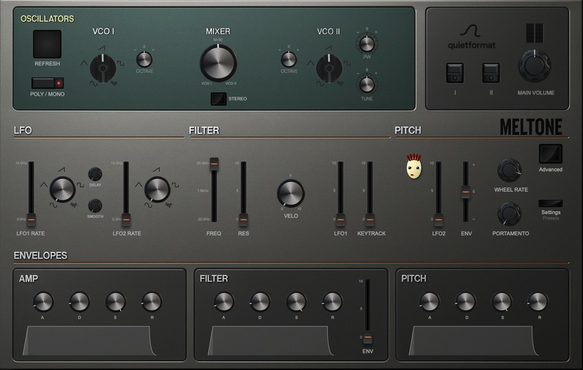Click the REFRESH square button

click(x=47, y=44)
